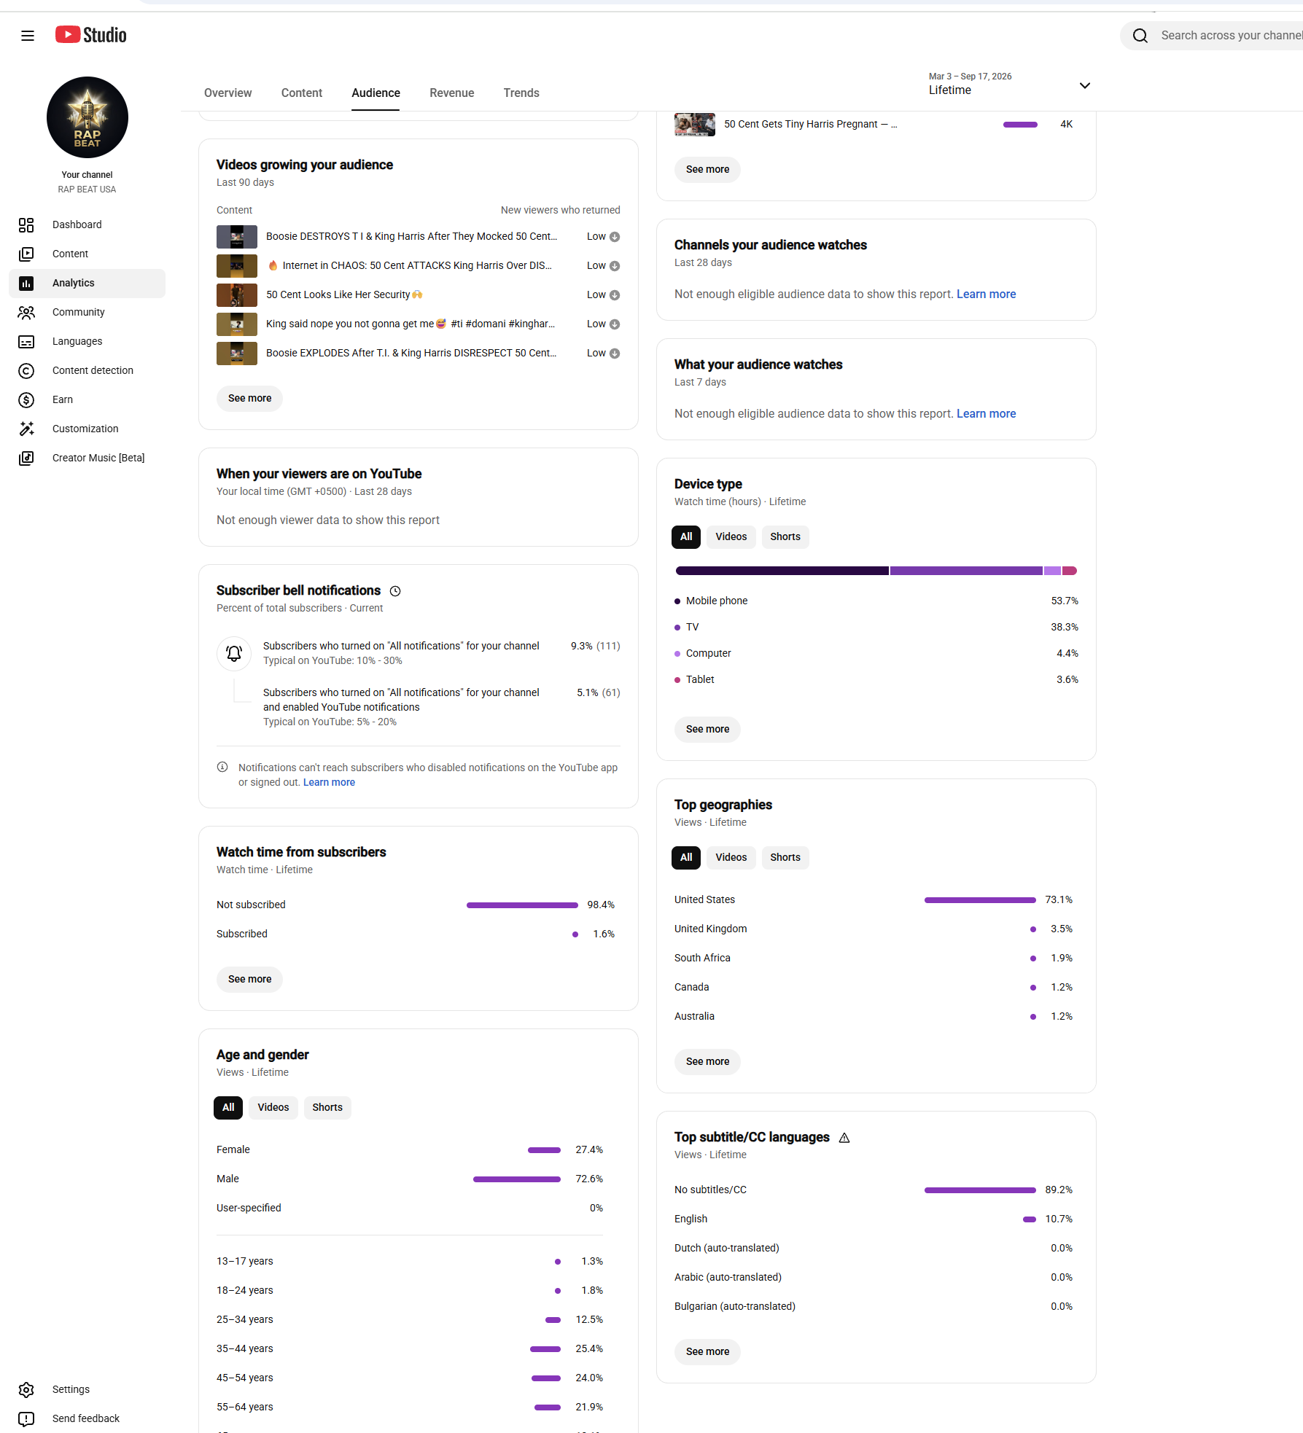The height and width of the screenshot is (1433, 1303).
Task: Select the All filter in Age and gender
Action: (x=228, y=1108)
